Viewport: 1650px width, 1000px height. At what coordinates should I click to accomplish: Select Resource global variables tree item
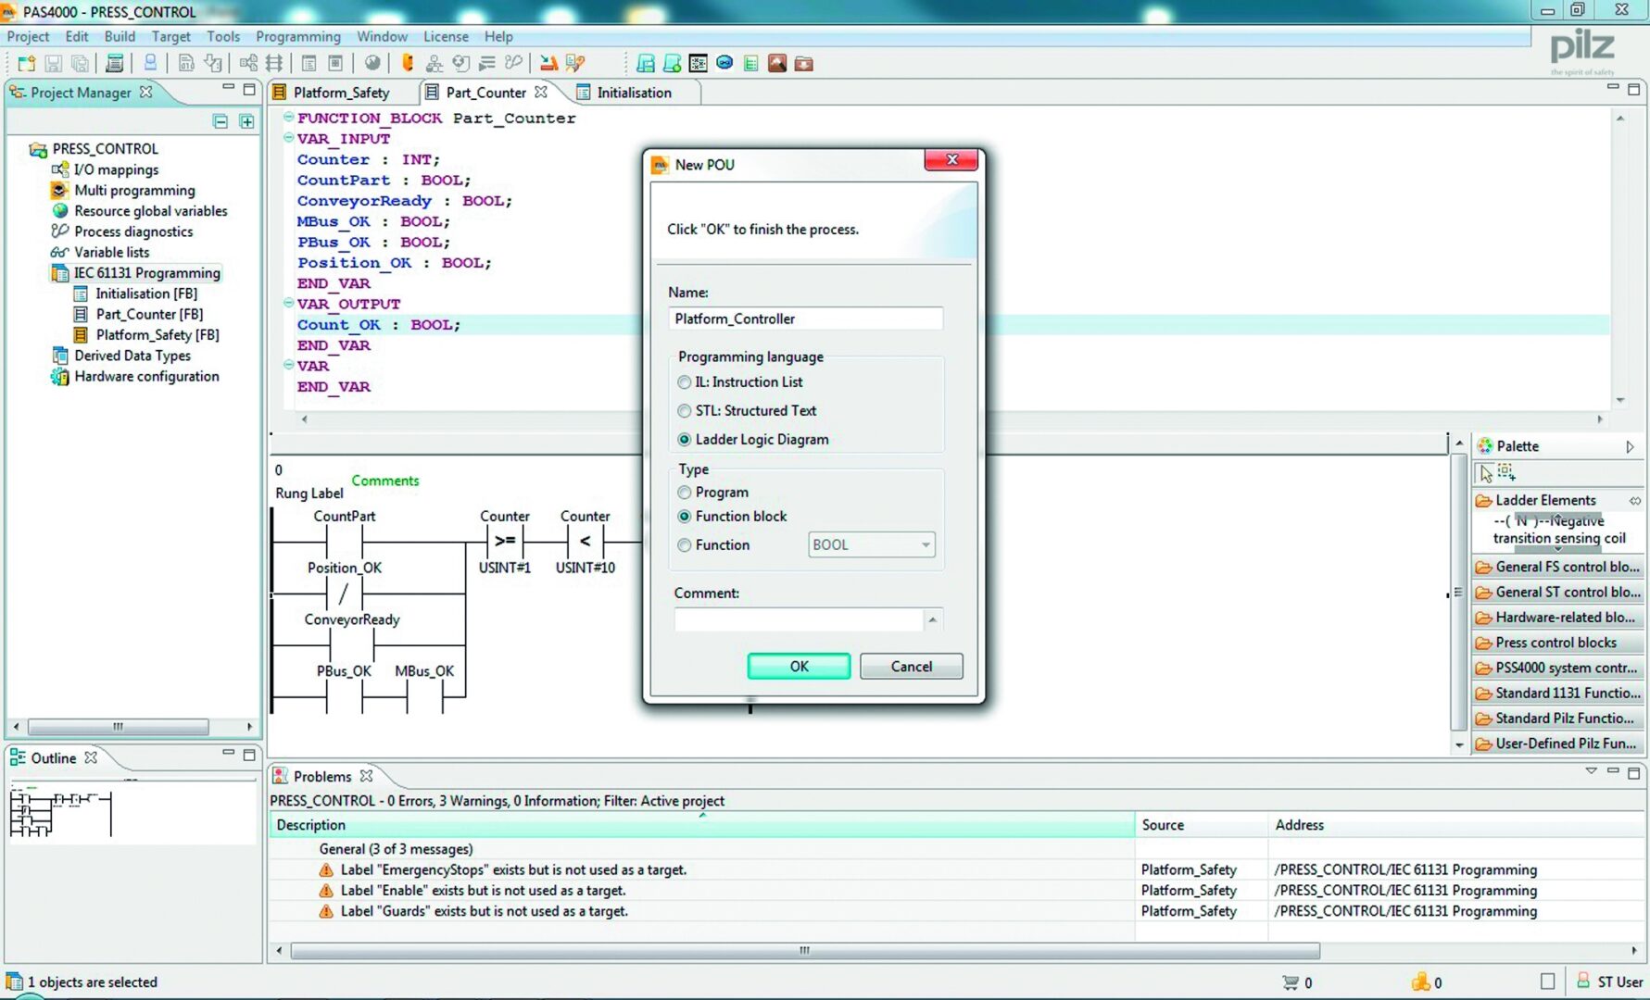tap(150, 211)
